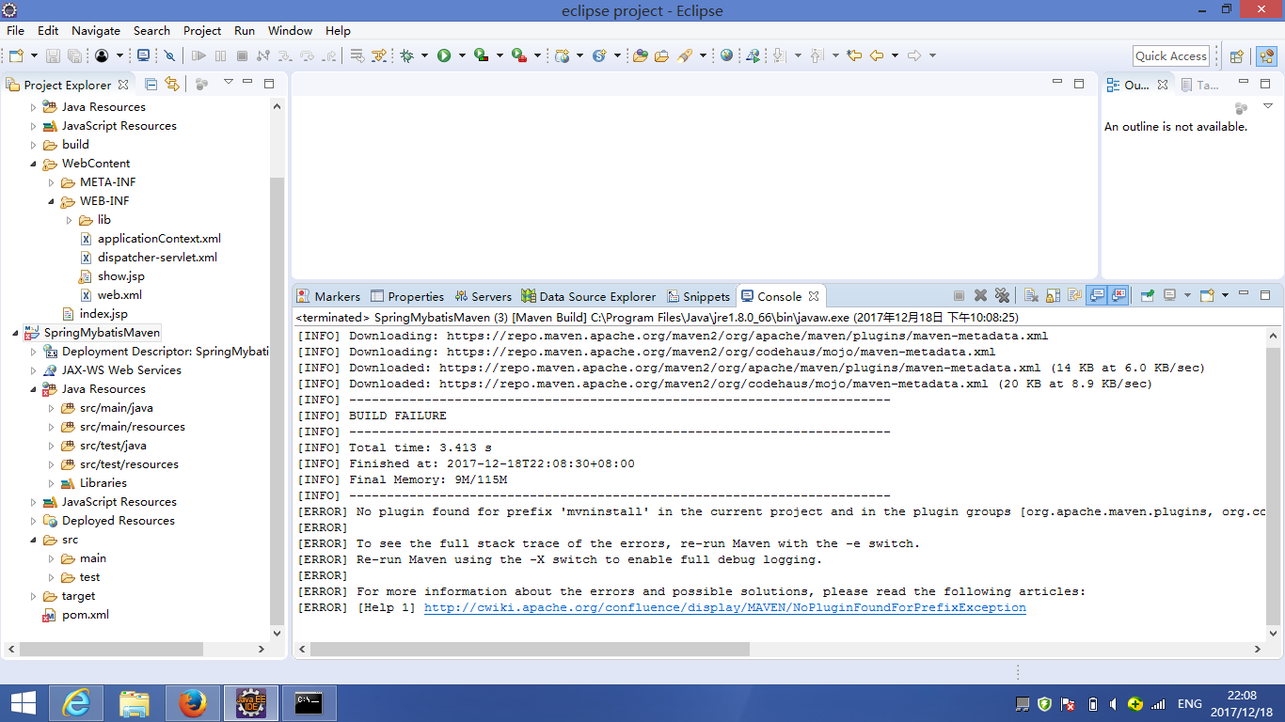This screenshot has width=1285, height=722.
Task: Expand the Libraries node
Action: 52,483
